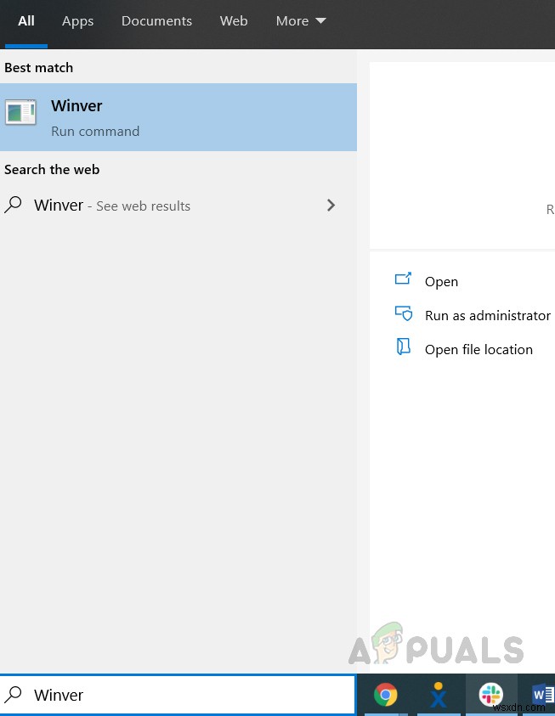
Task: Click the blue X app taskbar icon
Action: [x=439, y=696]
